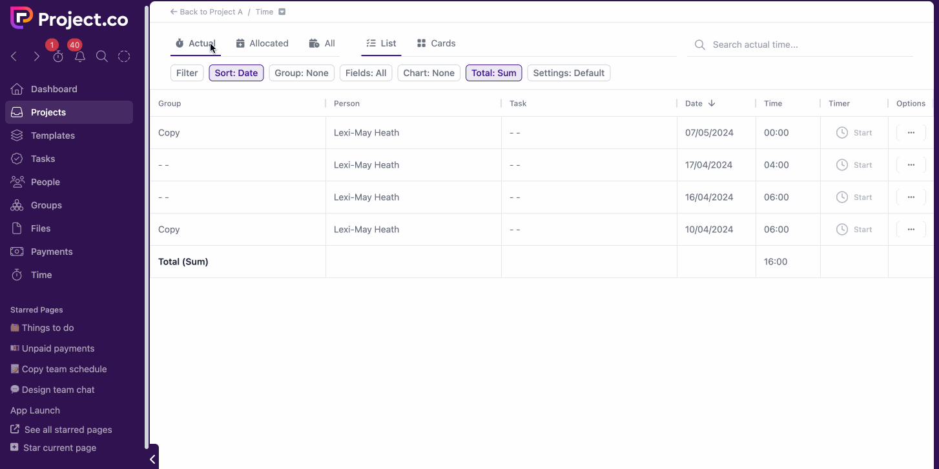
Task: Click the dashed circle icon in sidebar
Action: point(124,57)
